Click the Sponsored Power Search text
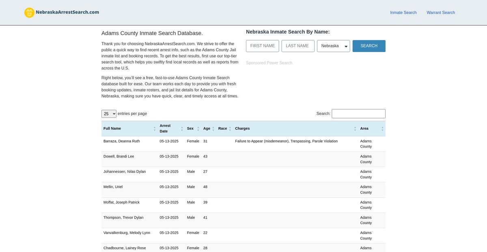 269,63
